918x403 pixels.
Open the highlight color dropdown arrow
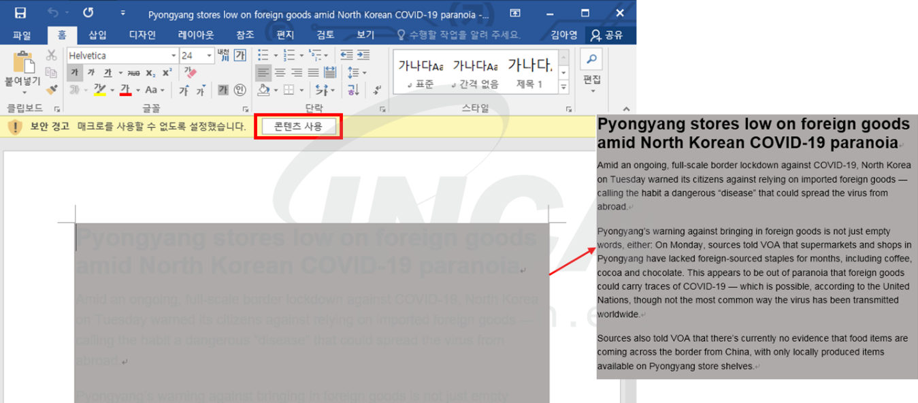click(x=112, y=90)
